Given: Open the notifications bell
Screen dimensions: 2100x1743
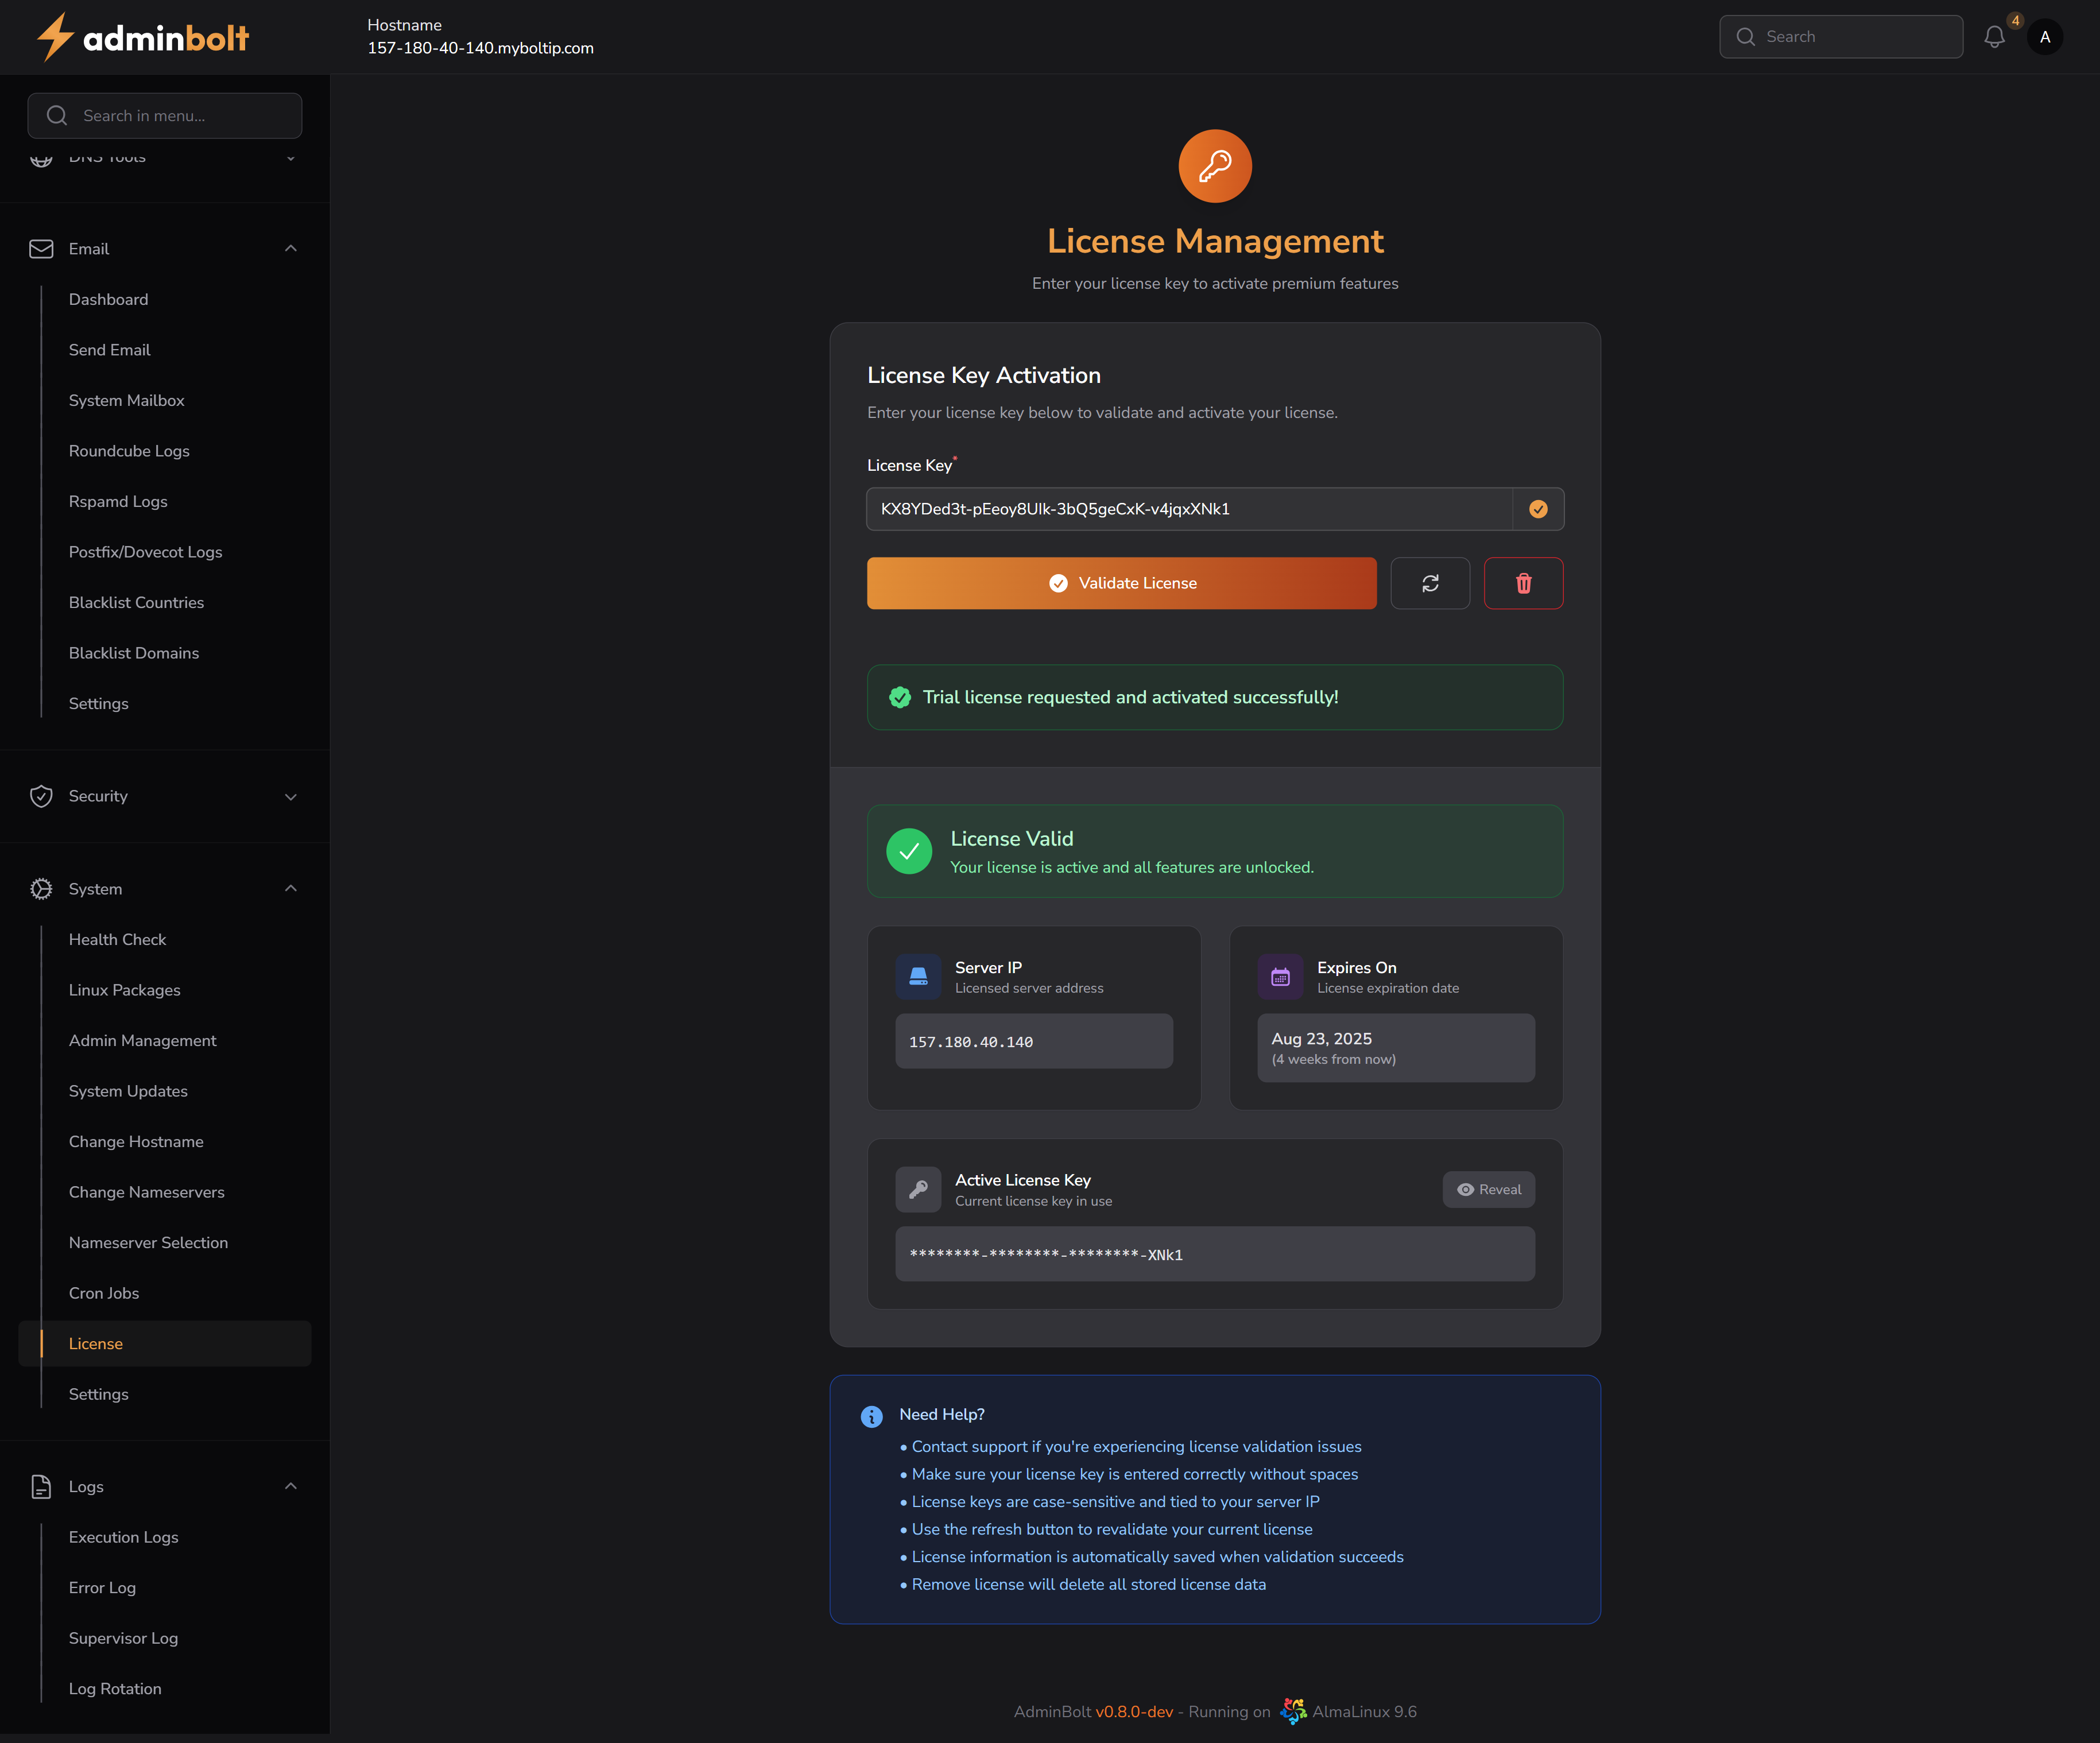Looking at the screenshot, I should (x=1995, y=36).
